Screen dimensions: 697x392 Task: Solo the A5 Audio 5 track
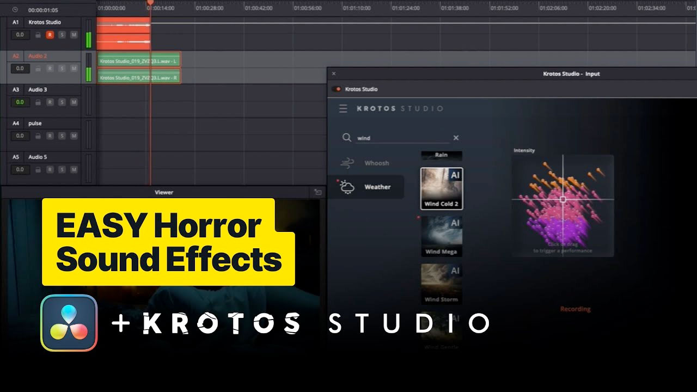click(62, 170)
